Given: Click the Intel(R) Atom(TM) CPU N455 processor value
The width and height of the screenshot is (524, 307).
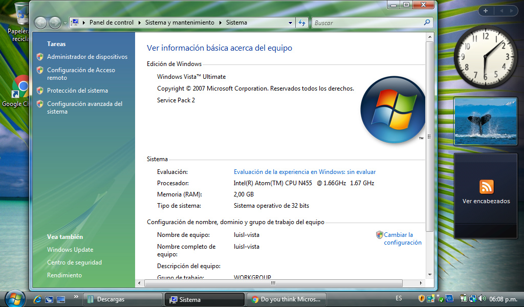Looking at the screenshot, I should (x=304, y=183).
